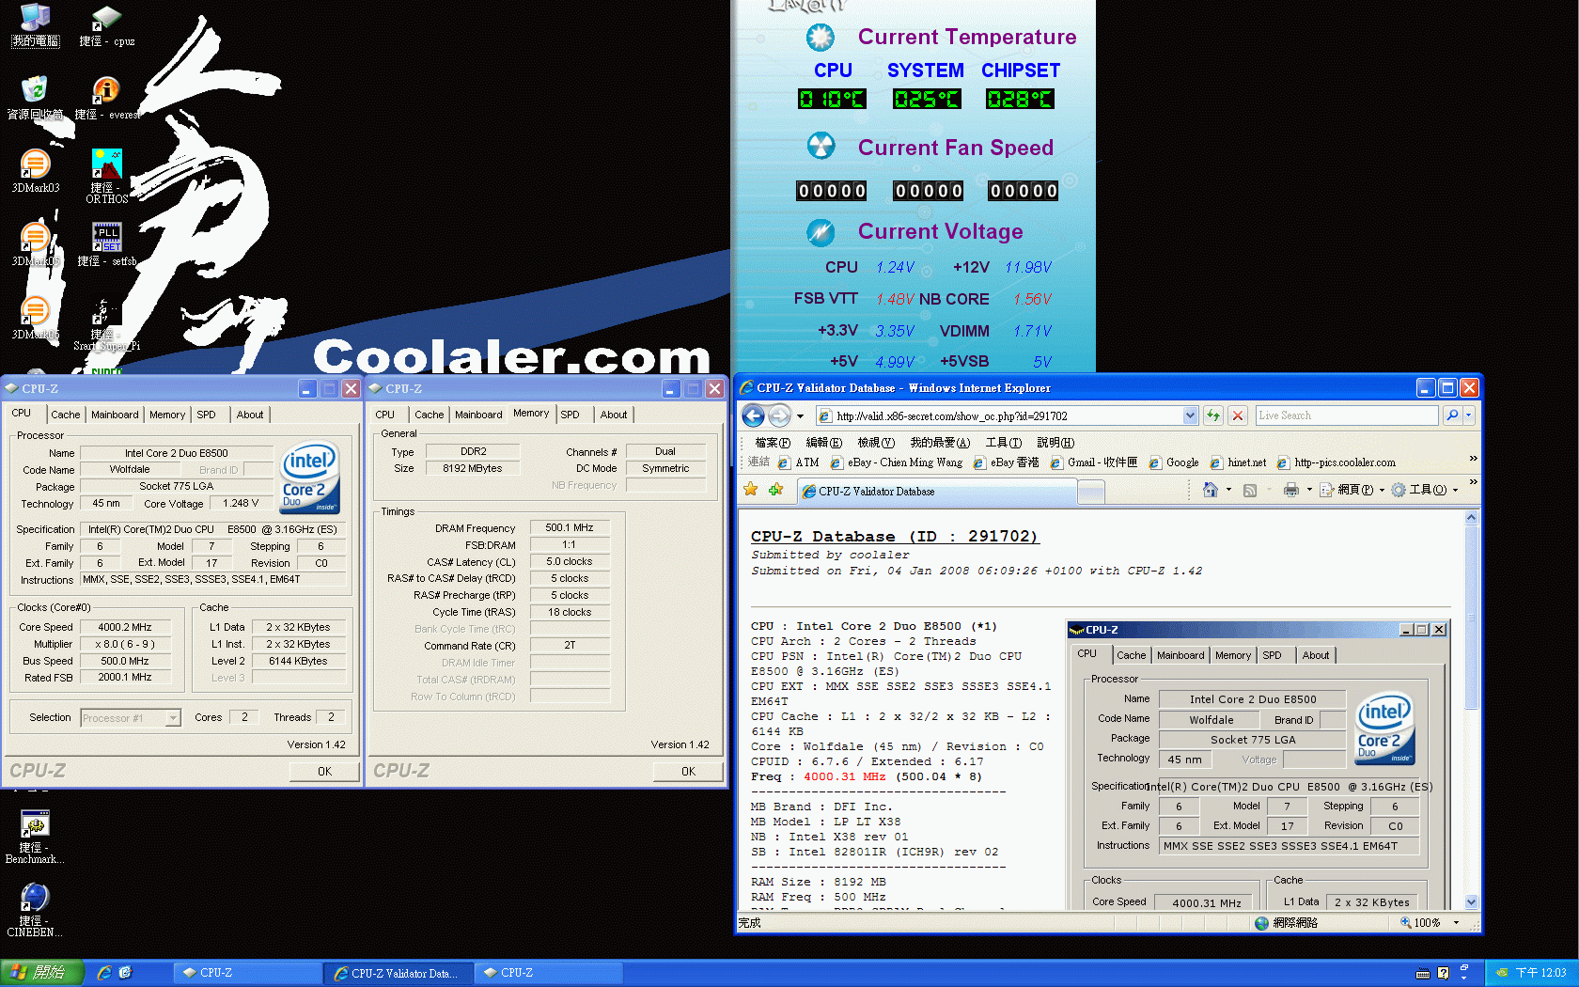Screen dimensions: 1579x987
Task: Open the address bar dropdown arrow
Action: click(1190, 415)
